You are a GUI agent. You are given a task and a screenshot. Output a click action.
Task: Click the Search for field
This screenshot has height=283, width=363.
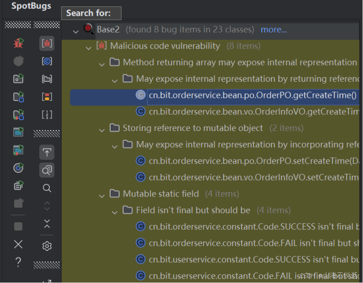[91, 13]
